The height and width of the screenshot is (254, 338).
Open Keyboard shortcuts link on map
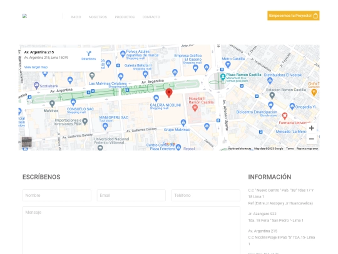click(x=240, y=149)
